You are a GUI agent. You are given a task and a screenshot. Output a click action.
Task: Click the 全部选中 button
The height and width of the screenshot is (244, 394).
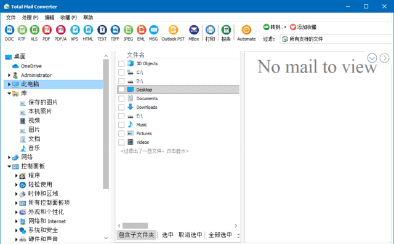(x=220, y=235)
